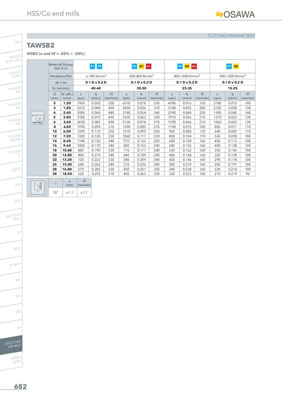Select the red K1 material badge
This screenshot has height=400, width=282.
(149, 66)
